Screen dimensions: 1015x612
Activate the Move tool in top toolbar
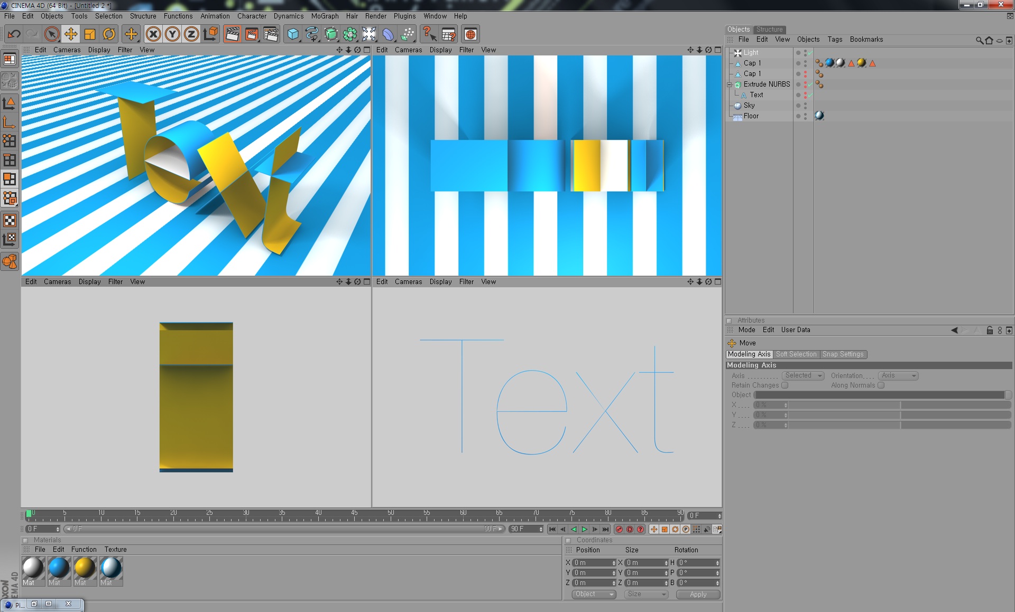[x=70, y=34]
